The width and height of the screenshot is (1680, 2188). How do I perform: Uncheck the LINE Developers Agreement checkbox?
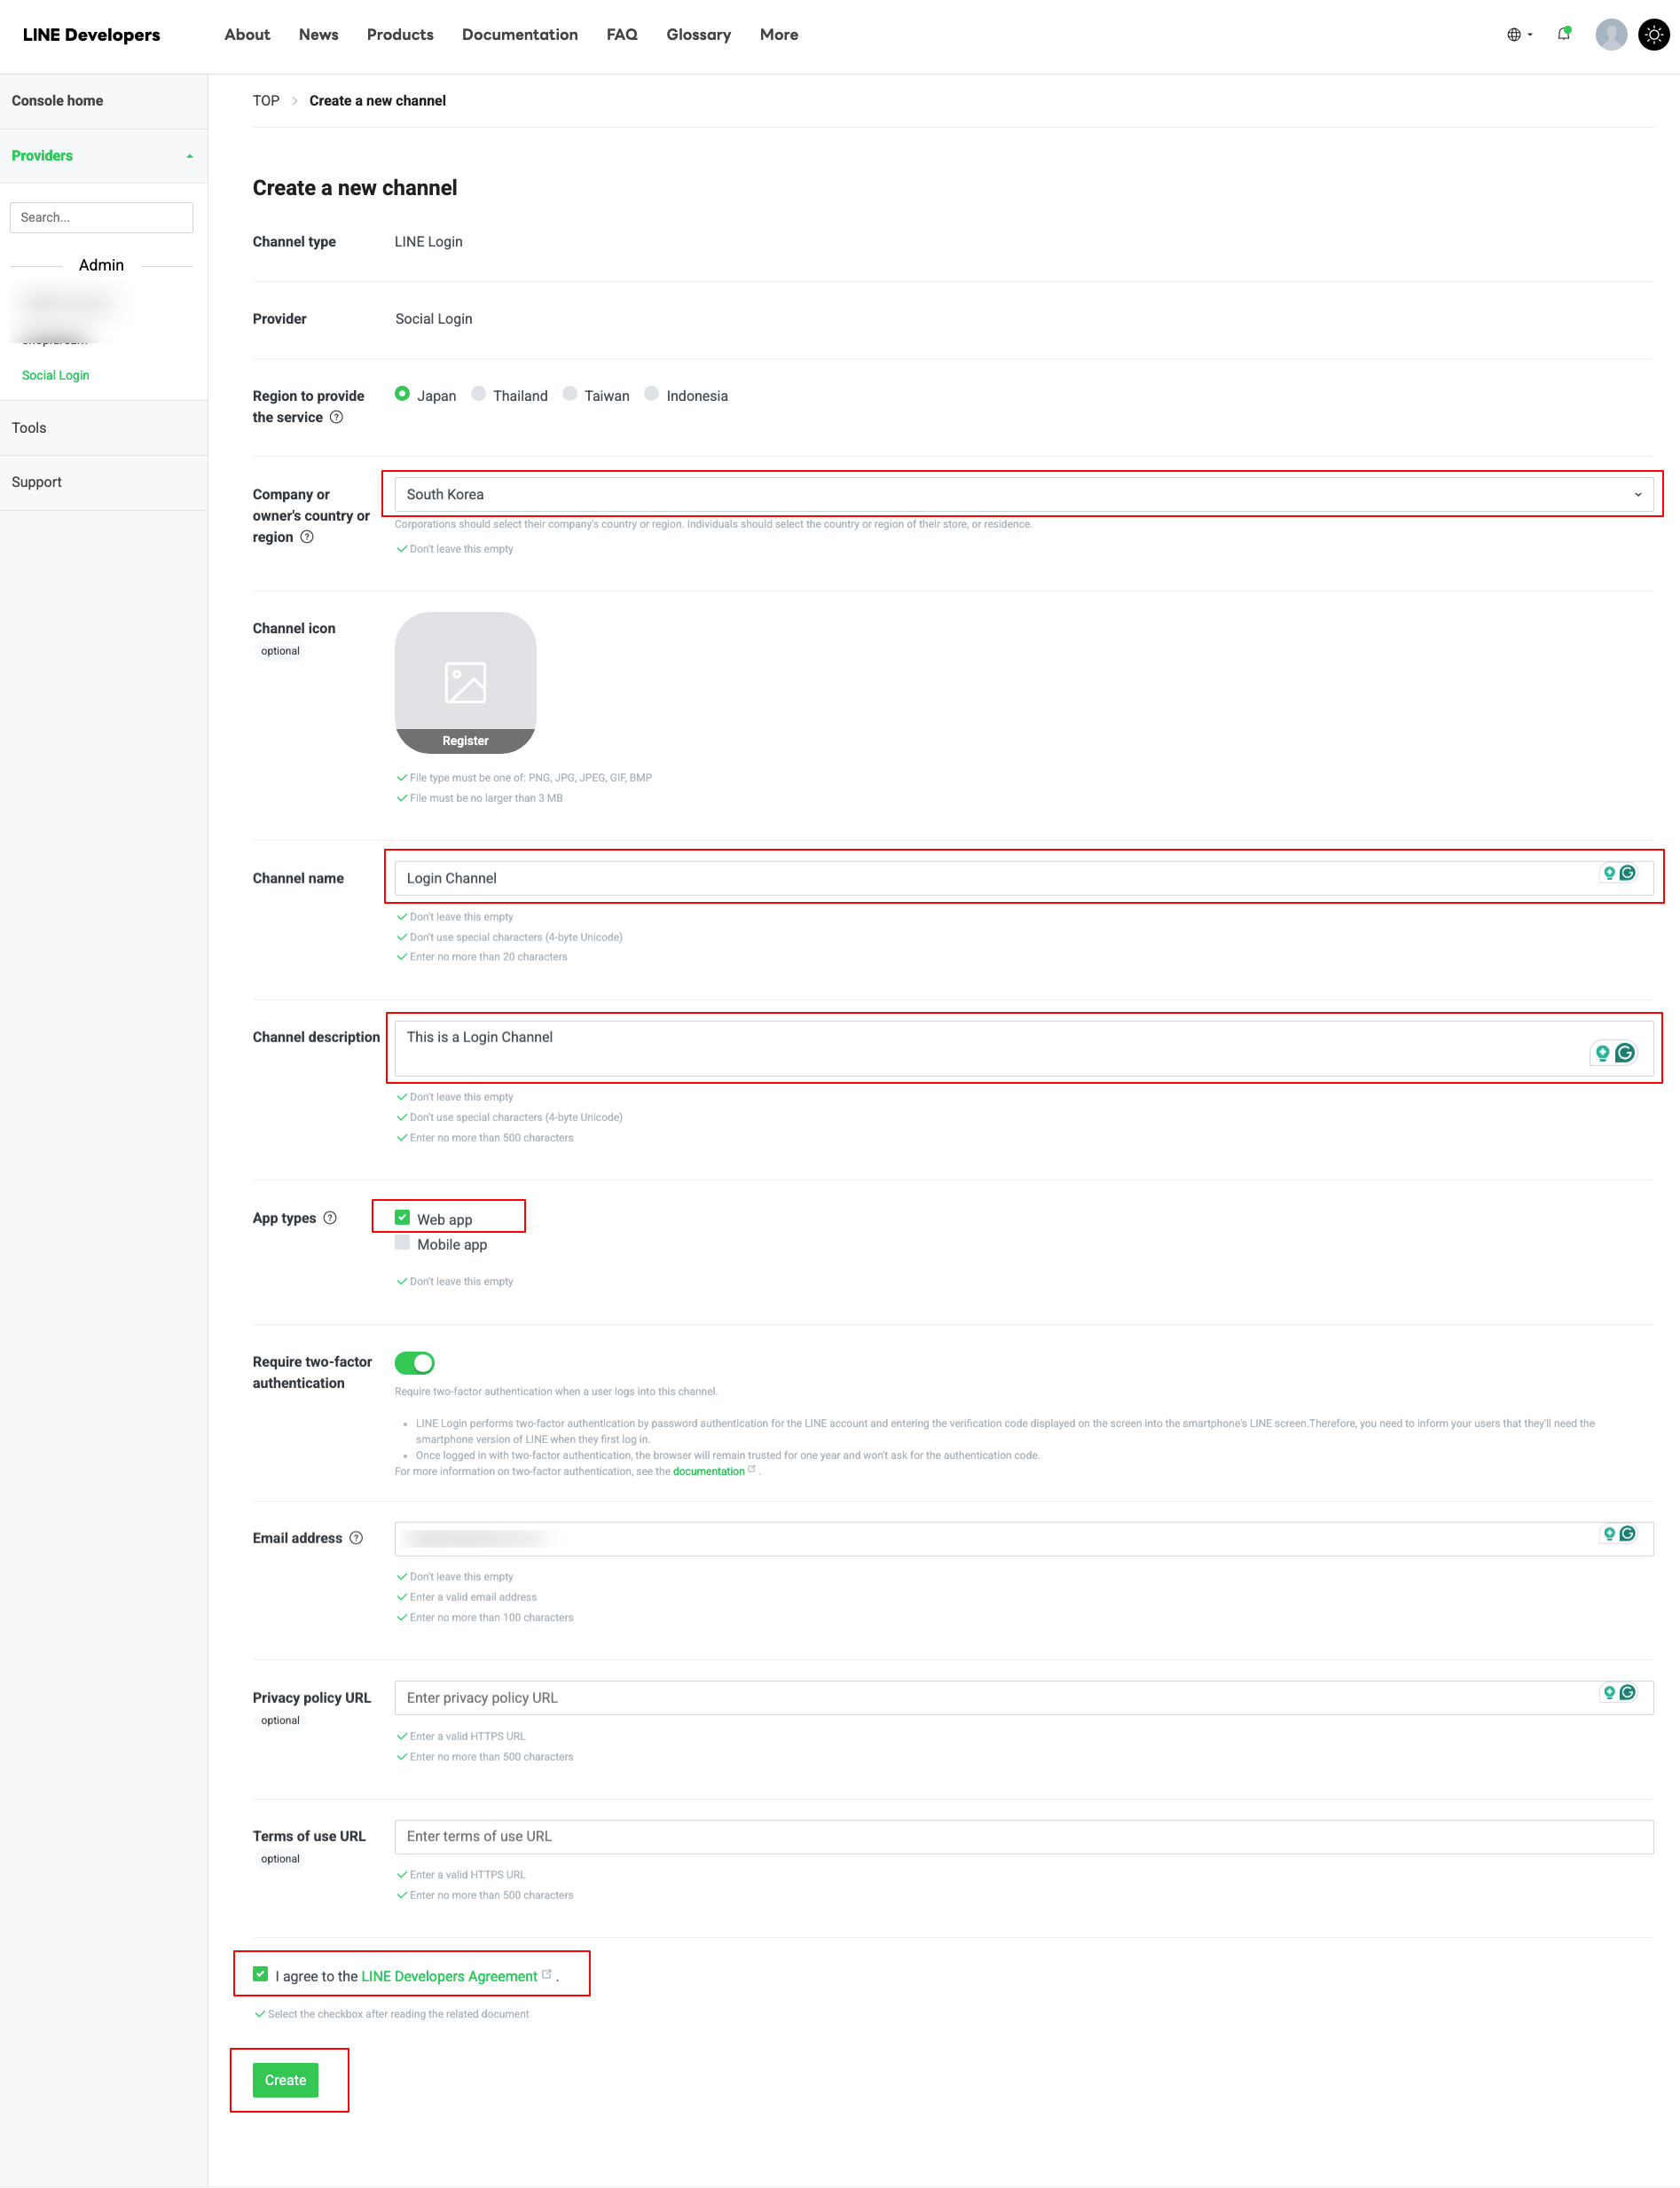[260, 1975]
